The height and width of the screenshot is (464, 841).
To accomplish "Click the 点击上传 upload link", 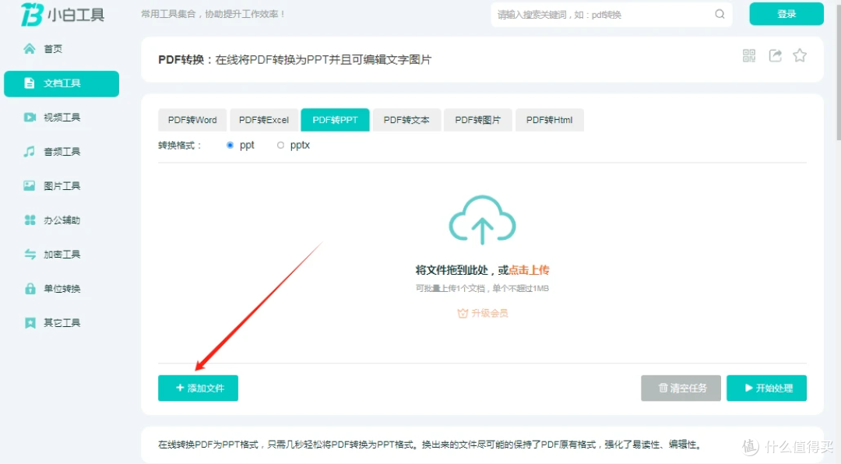I will click(x=529, y=270).
